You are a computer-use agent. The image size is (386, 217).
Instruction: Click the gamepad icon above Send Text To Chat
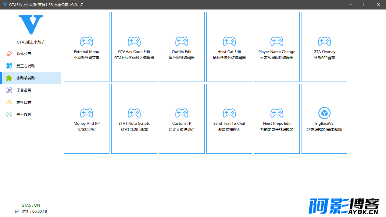pos(229,113)
